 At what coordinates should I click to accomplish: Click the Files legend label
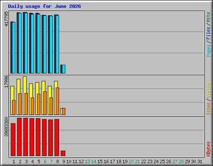208,33
